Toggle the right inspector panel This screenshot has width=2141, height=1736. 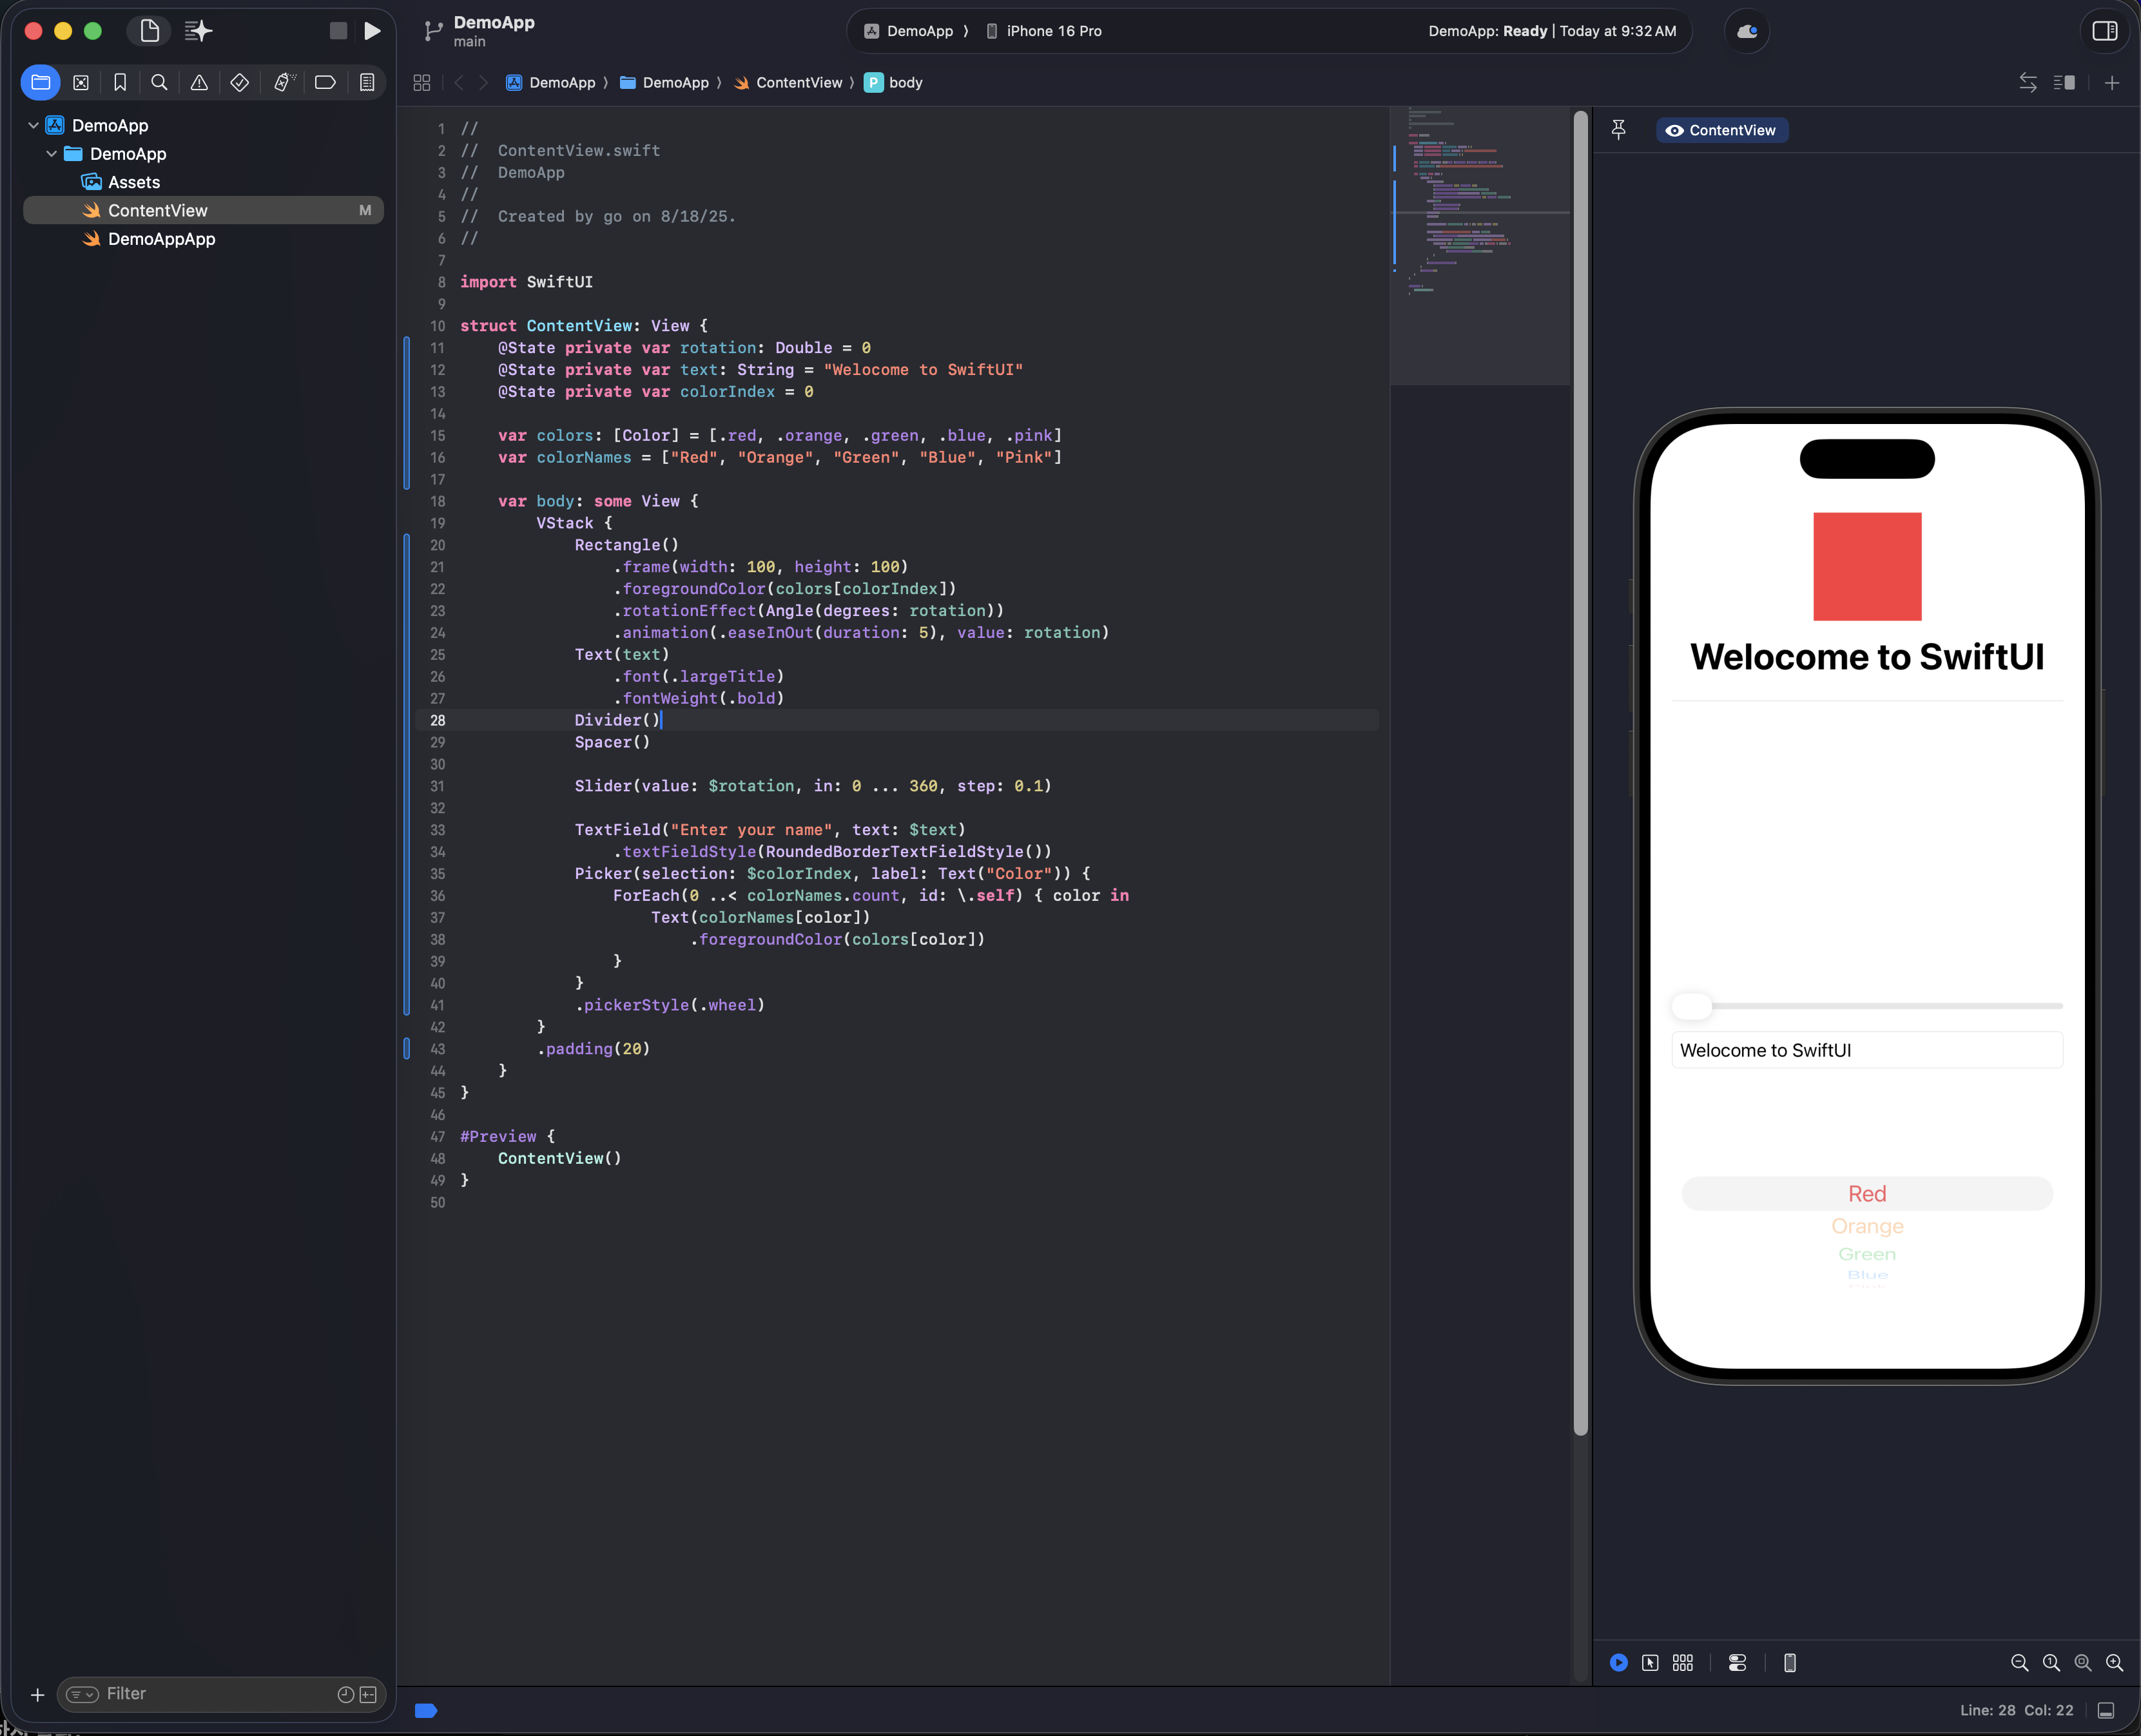point(2104,31)
